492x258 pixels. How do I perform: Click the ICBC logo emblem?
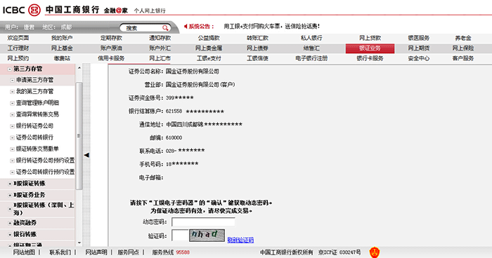pos(34,10)
